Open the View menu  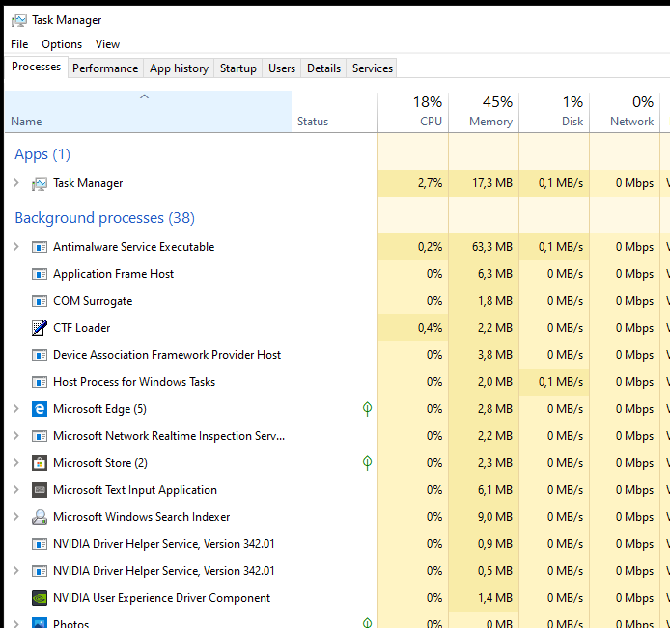[107, 44]
